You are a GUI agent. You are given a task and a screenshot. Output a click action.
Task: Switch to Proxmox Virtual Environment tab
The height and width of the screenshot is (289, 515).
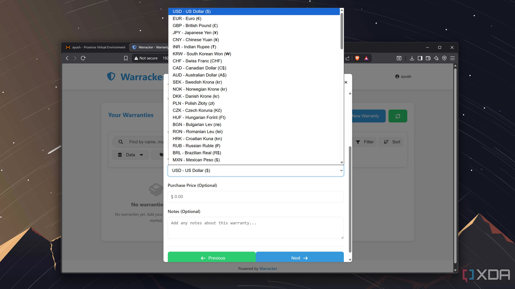(x=96, y=47)
